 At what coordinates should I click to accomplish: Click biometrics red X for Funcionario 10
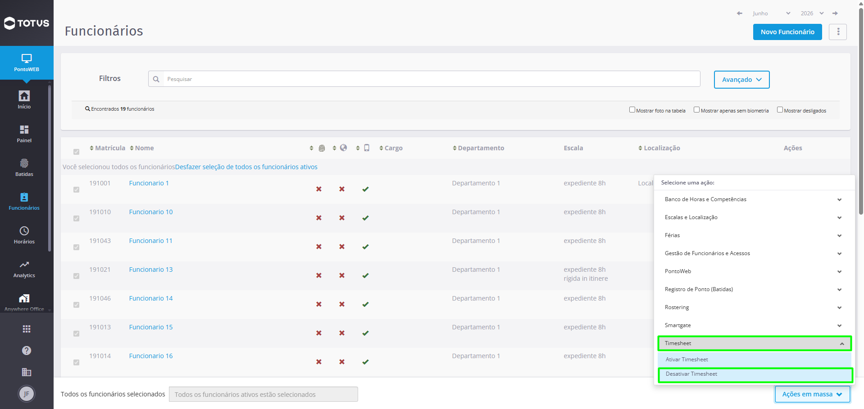tap(319, 218)
